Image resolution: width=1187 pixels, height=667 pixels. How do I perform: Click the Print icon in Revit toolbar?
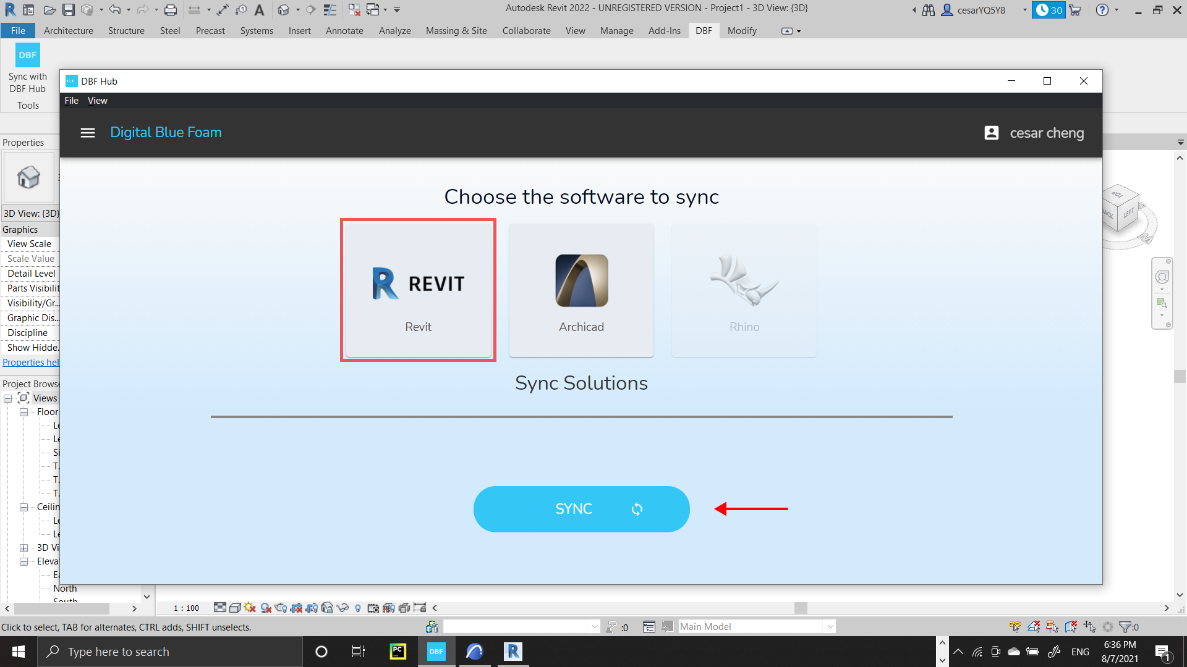click(171, 10)
